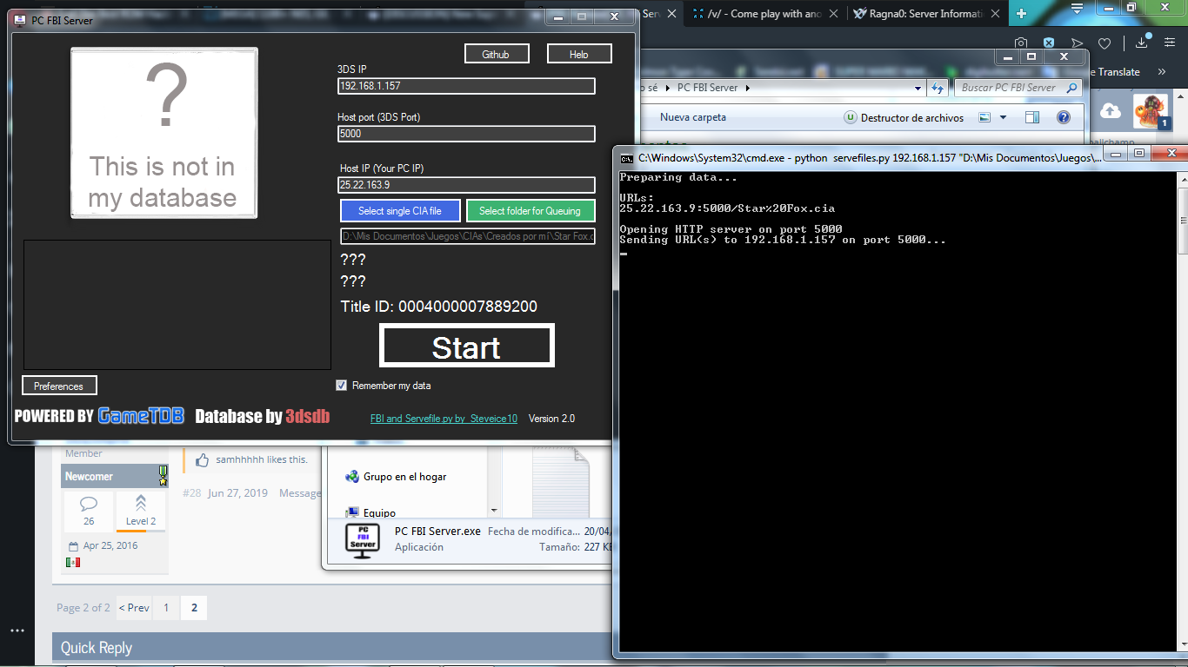The height and width of the screenshot is (667, 1188).
Task: Choose Select single CIA file
Action: 400,211
